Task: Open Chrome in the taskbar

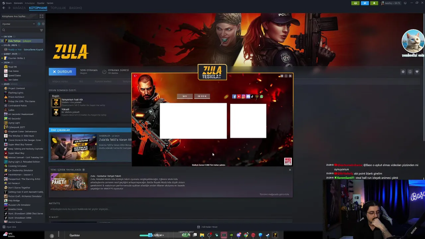Action: [x=246, y=235]
